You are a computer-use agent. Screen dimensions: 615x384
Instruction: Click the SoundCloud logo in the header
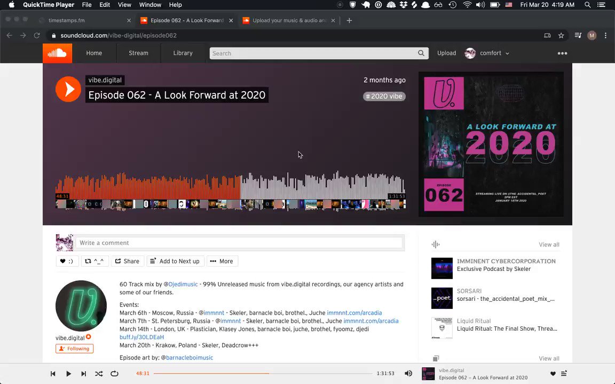point(57,53)
